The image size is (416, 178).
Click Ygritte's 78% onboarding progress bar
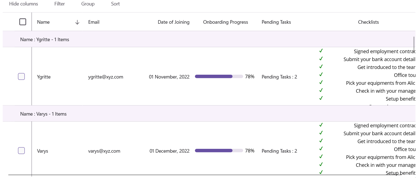(219, 76)
